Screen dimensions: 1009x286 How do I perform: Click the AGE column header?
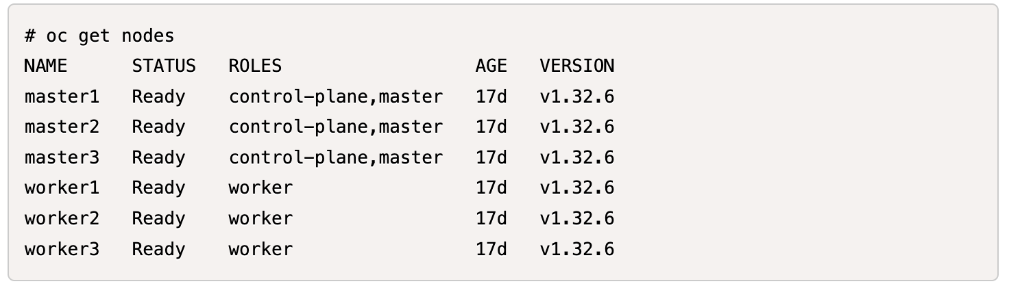(491, 66)
